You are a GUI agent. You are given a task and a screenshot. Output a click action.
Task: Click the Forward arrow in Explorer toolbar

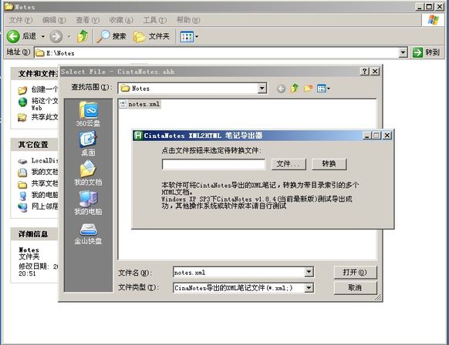click(x=56, y=36)
